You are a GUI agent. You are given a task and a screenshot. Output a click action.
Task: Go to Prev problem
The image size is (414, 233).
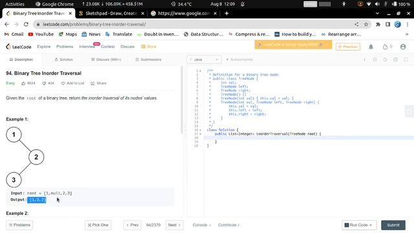tap(132, 225)
